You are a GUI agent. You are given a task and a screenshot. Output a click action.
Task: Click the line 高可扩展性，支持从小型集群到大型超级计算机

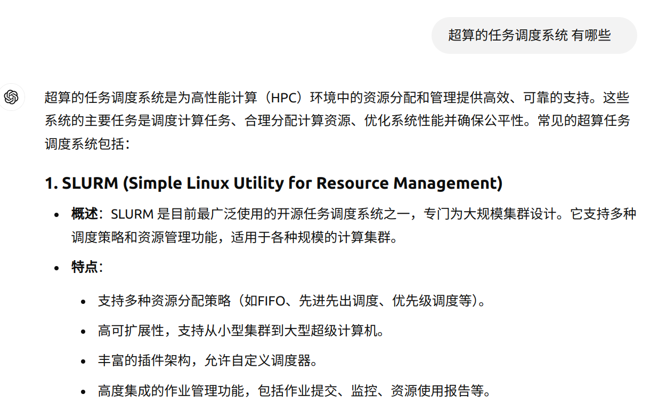coord(241,331)
